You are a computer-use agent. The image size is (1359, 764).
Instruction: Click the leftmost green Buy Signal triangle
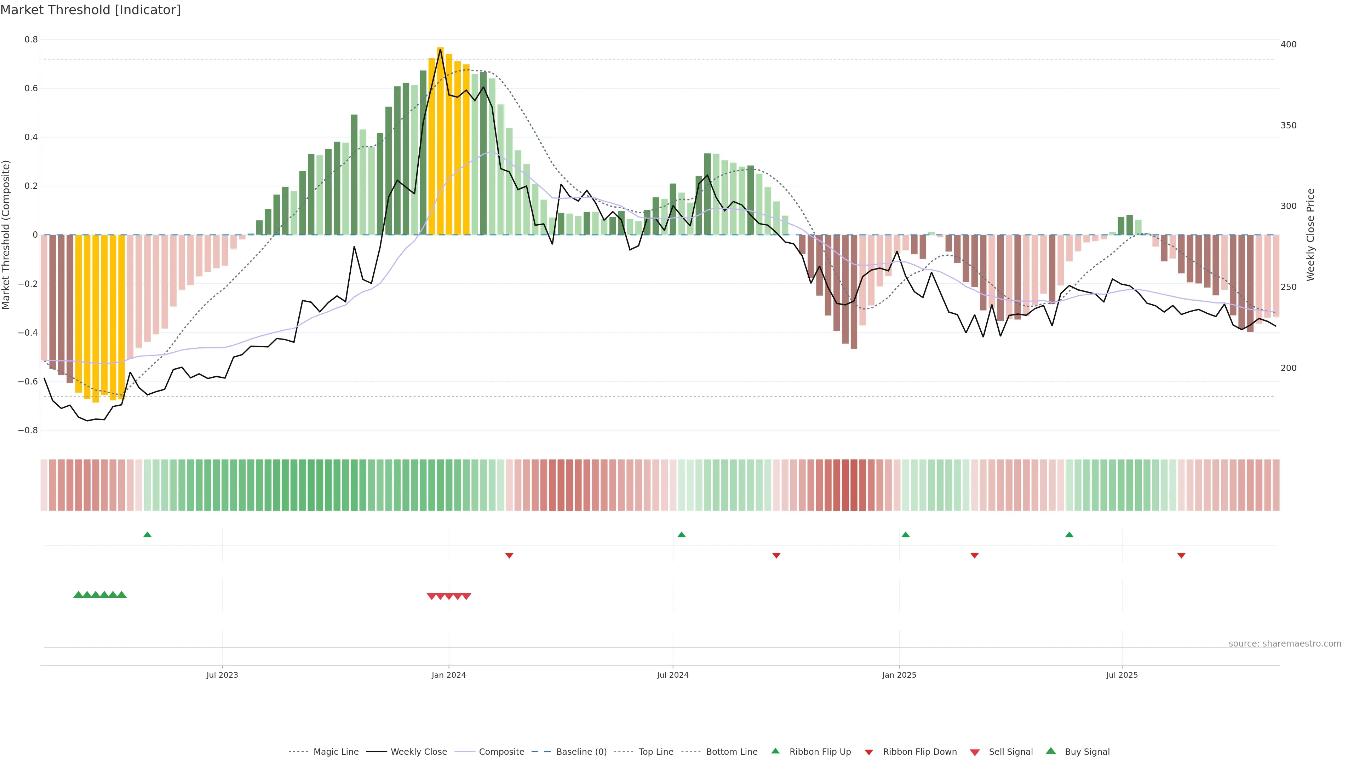(x=78, y=595)
